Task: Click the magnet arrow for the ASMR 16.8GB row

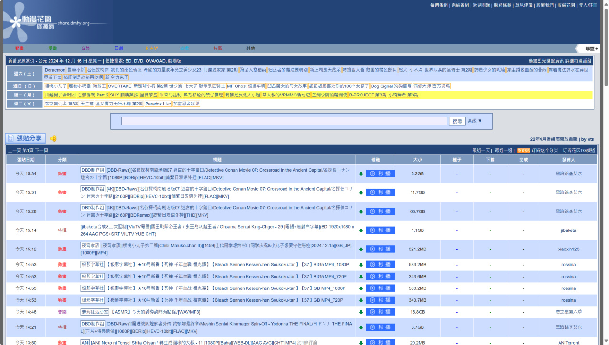Action: tap(361, 313)
